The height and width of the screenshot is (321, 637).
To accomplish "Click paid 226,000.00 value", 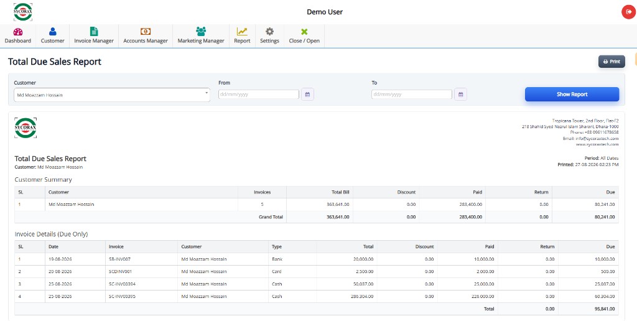I will [482, 297].
